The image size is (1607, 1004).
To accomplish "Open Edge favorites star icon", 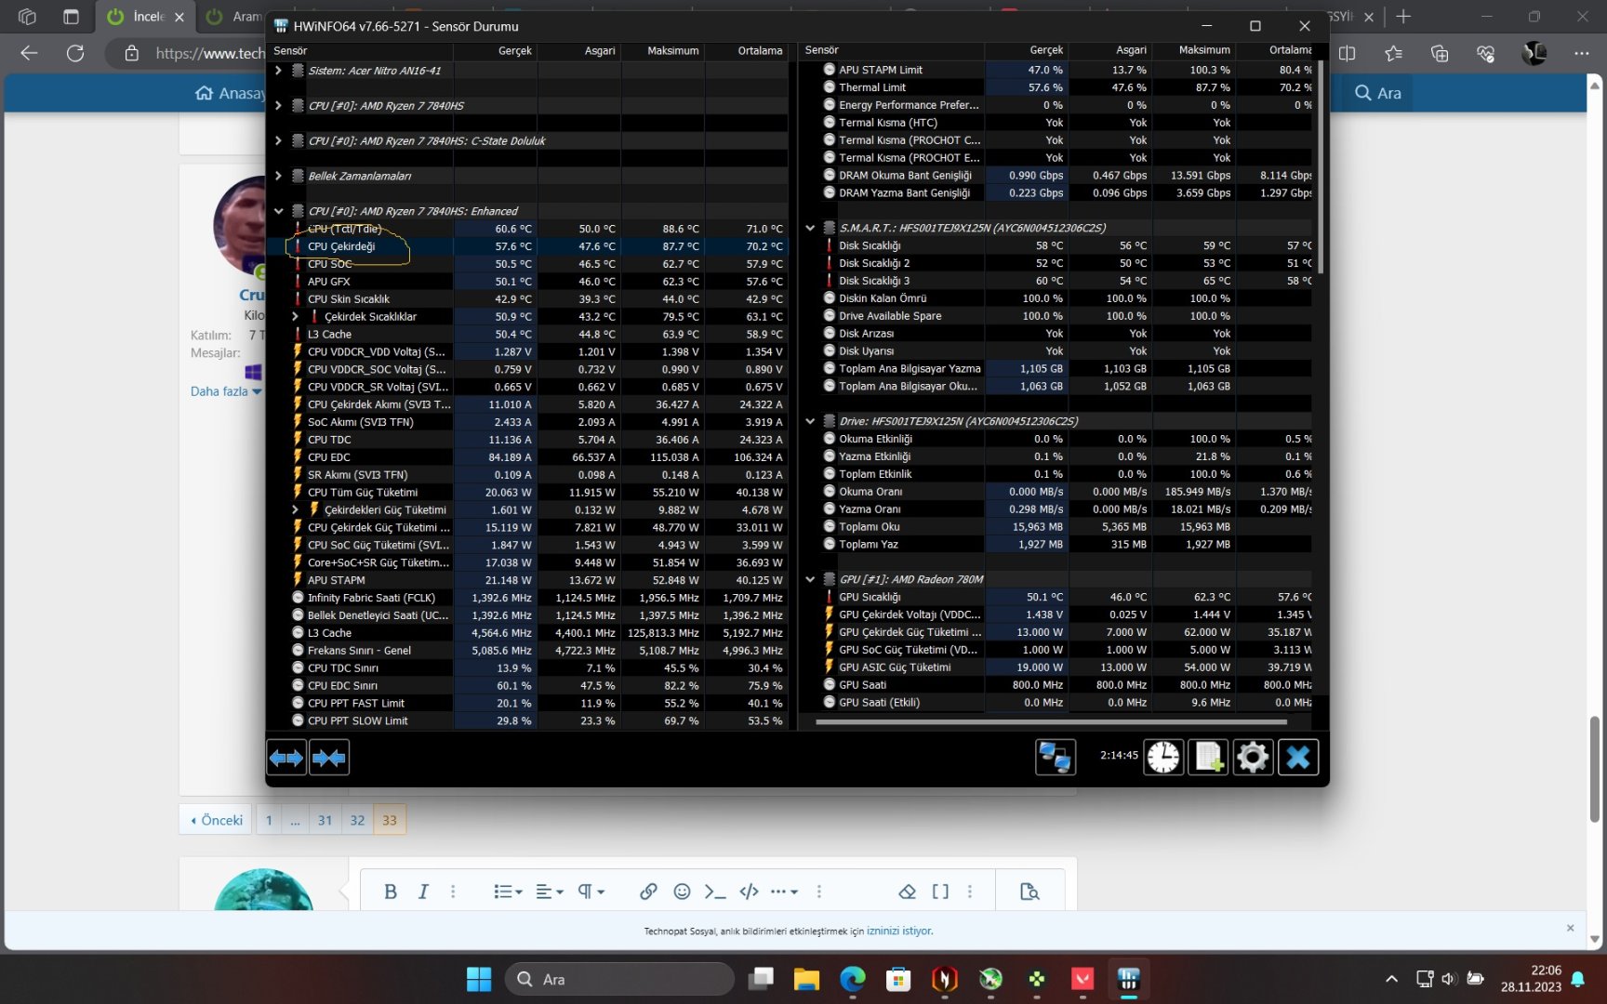I will point(1393,53).
